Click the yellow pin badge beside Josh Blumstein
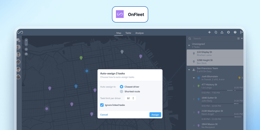Viewport: 260px width, 130px height. (x=239, y=78)
